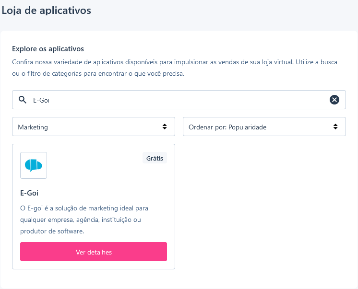Focus the search field containing E-Goi

coord(179,100)
